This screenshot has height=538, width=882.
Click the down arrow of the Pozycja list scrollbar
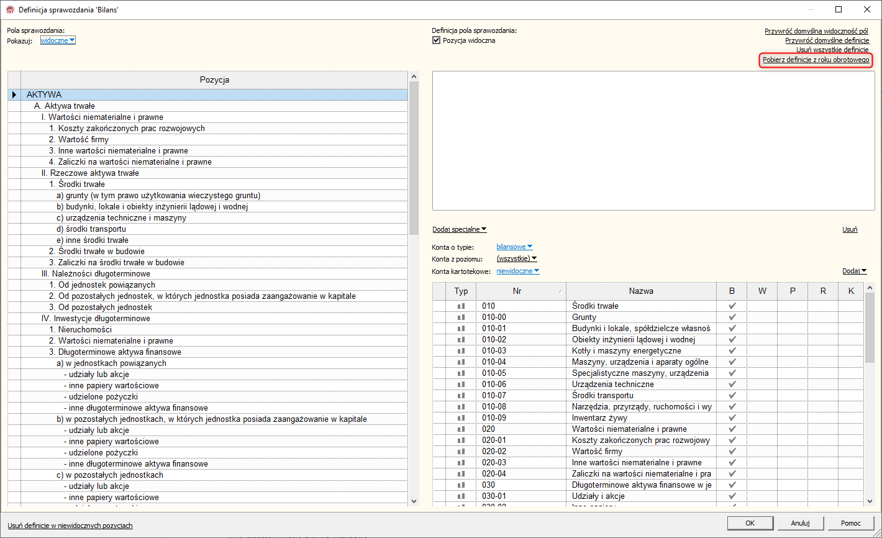coord(414,501)
